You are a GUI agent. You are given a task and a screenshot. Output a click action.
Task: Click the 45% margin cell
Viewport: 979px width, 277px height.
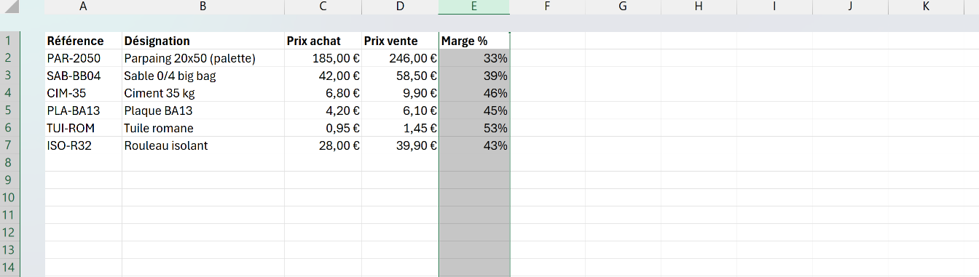click(x=474, y=111)
